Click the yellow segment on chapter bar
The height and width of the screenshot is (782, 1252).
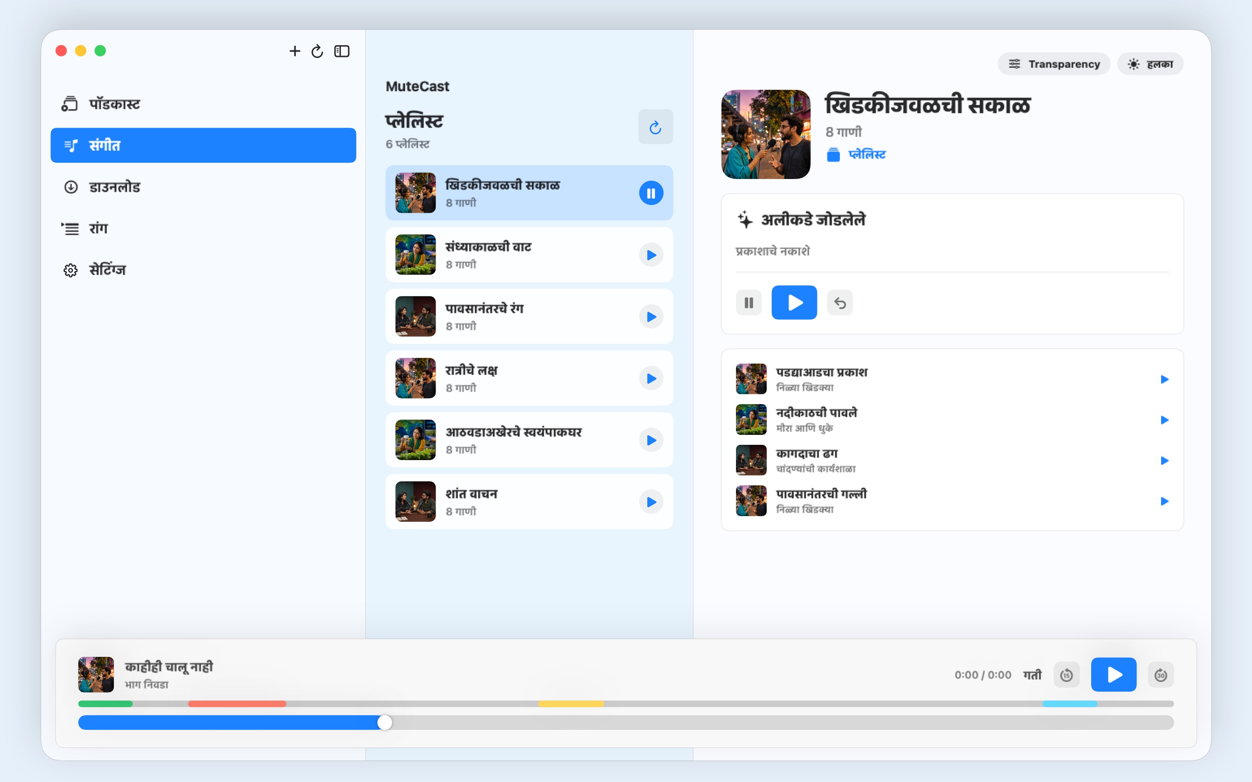pos(571,704)
